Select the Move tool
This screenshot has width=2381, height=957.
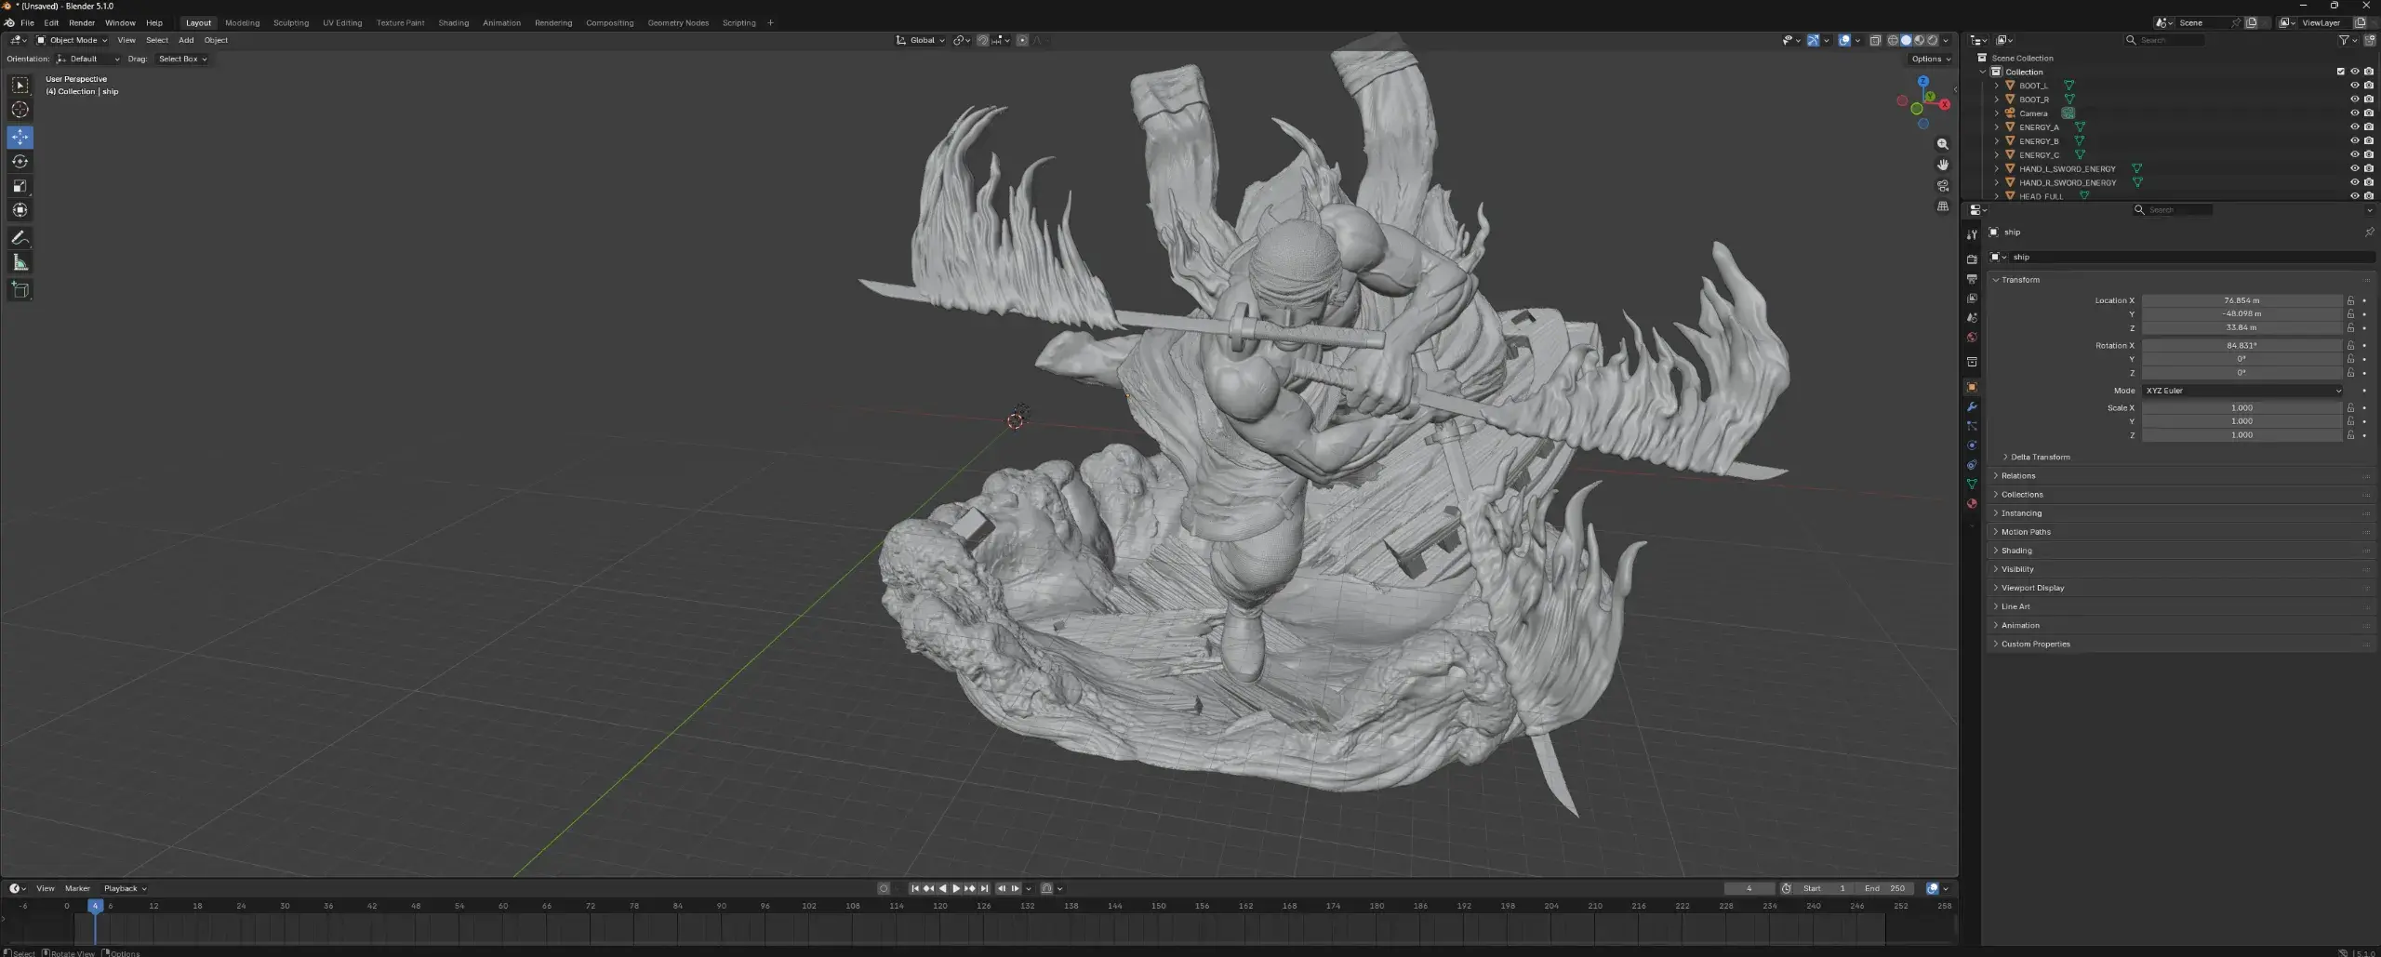click(x=20, y=138)
